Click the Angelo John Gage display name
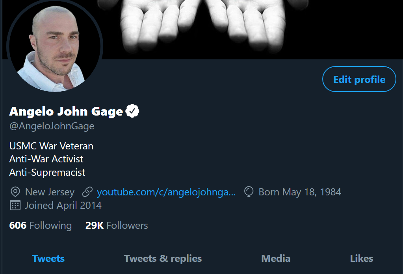Image resolution: width=403 pixels, height=274 pixels. pyautogui.click(x=66, y=112)
